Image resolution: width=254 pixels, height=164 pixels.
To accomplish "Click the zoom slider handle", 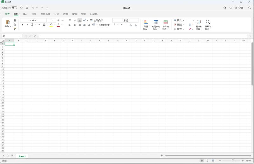I will pyautogui.click(x=233, y=161).
